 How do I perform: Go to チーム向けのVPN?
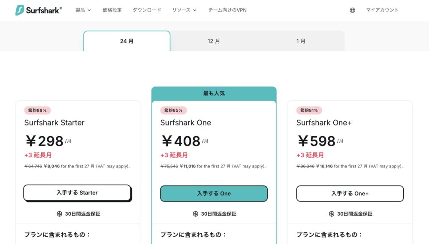[x=227, y=10]
